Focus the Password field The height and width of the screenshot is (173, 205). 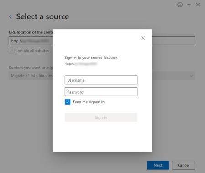(x=101, y=92)
